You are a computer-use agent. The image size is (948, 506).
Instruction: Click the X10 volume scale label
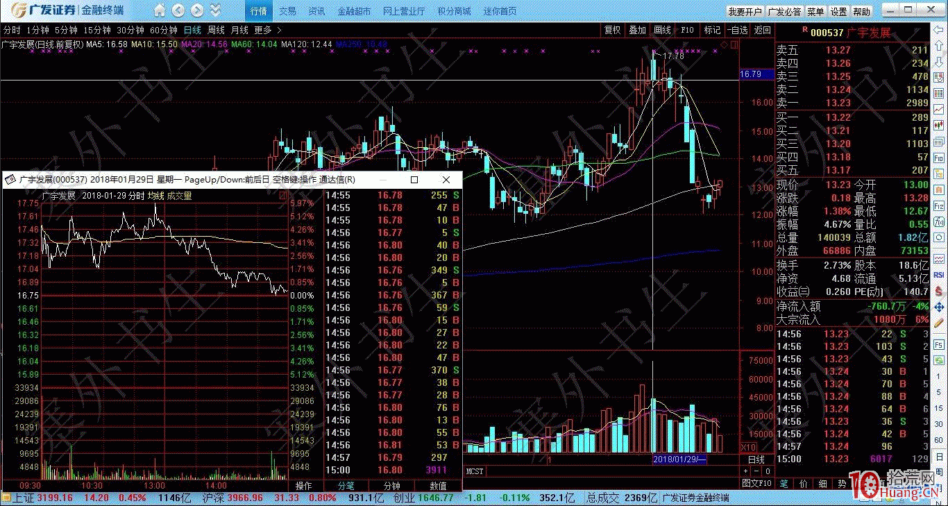tap(749, 448)
